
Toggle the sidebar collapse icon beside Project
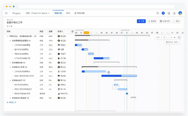(6, 13)
